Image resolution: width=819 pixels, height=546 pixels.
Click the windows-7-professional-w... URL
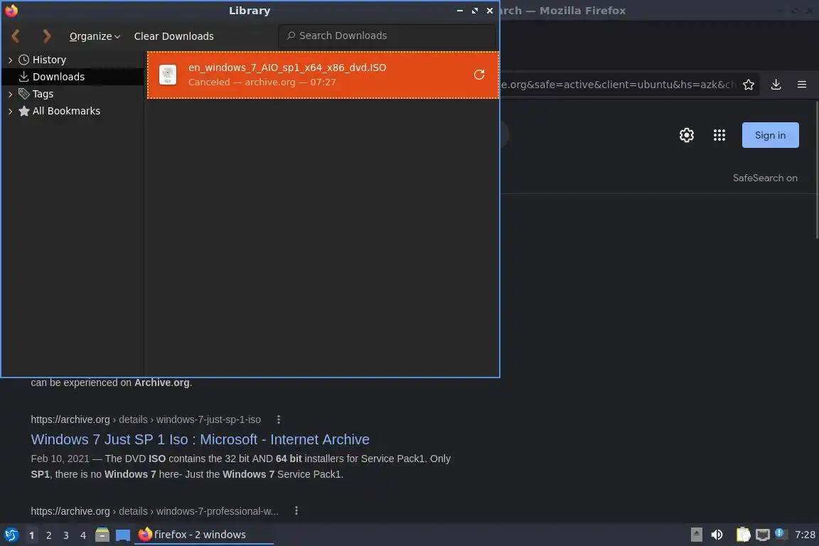(x=154, y=511)
